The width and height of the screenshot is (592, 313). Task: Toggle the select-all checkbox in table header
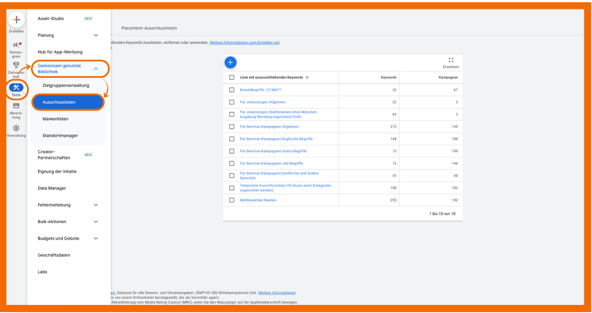[232, 77]
